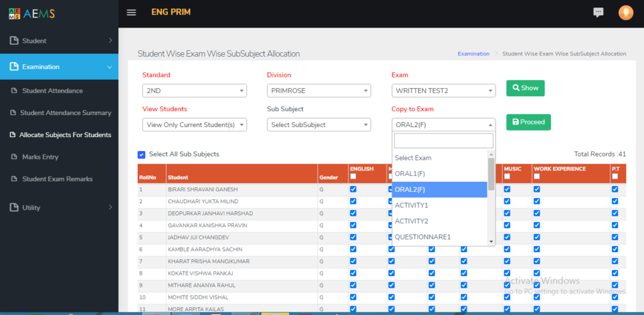Screen dimensions: 644x315
Task: Select ACTIVITY1 from exam list
Action: tap(440, 206)
